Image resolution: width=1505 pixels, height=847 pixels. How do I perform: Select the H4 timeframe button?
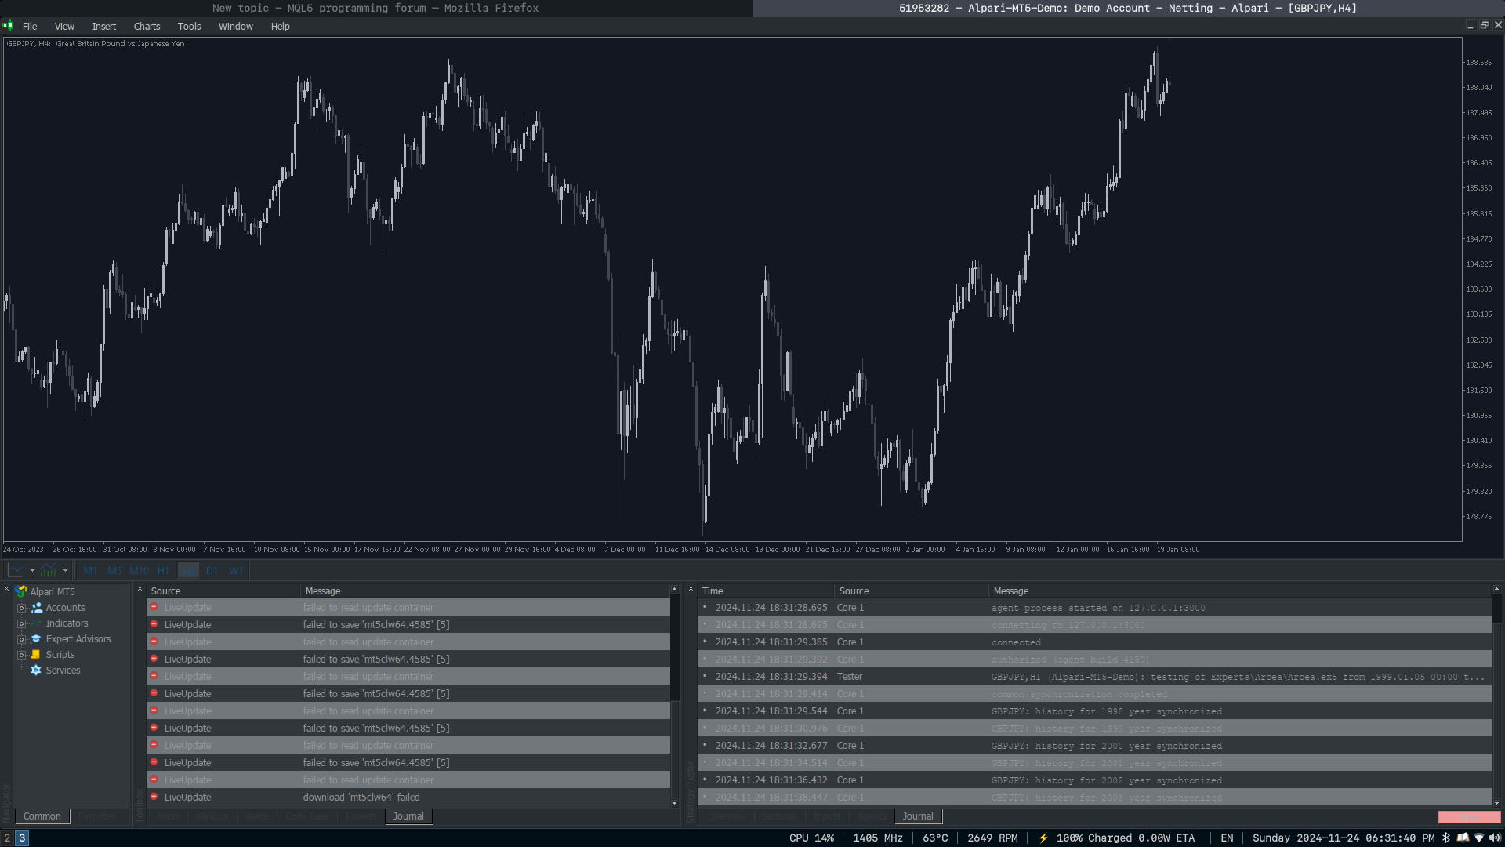(x=188, y=570)
